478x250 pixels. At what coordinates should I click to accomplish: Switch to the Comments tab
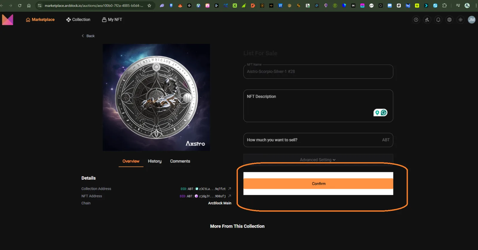180,161
